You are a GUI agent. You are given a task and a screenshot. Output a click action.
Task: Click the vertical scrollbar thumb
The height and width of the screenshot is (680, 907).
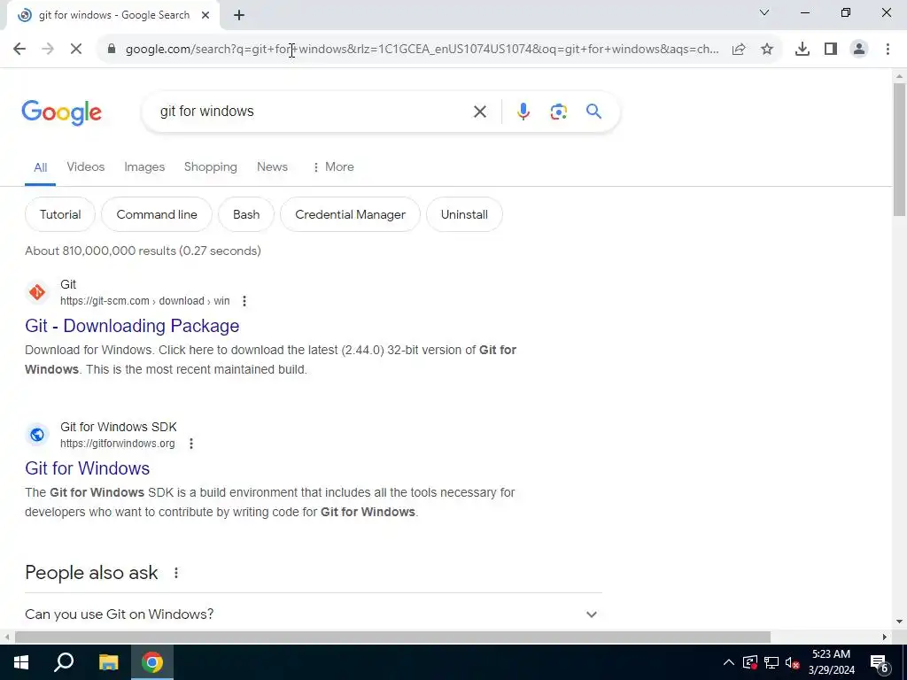899,150
